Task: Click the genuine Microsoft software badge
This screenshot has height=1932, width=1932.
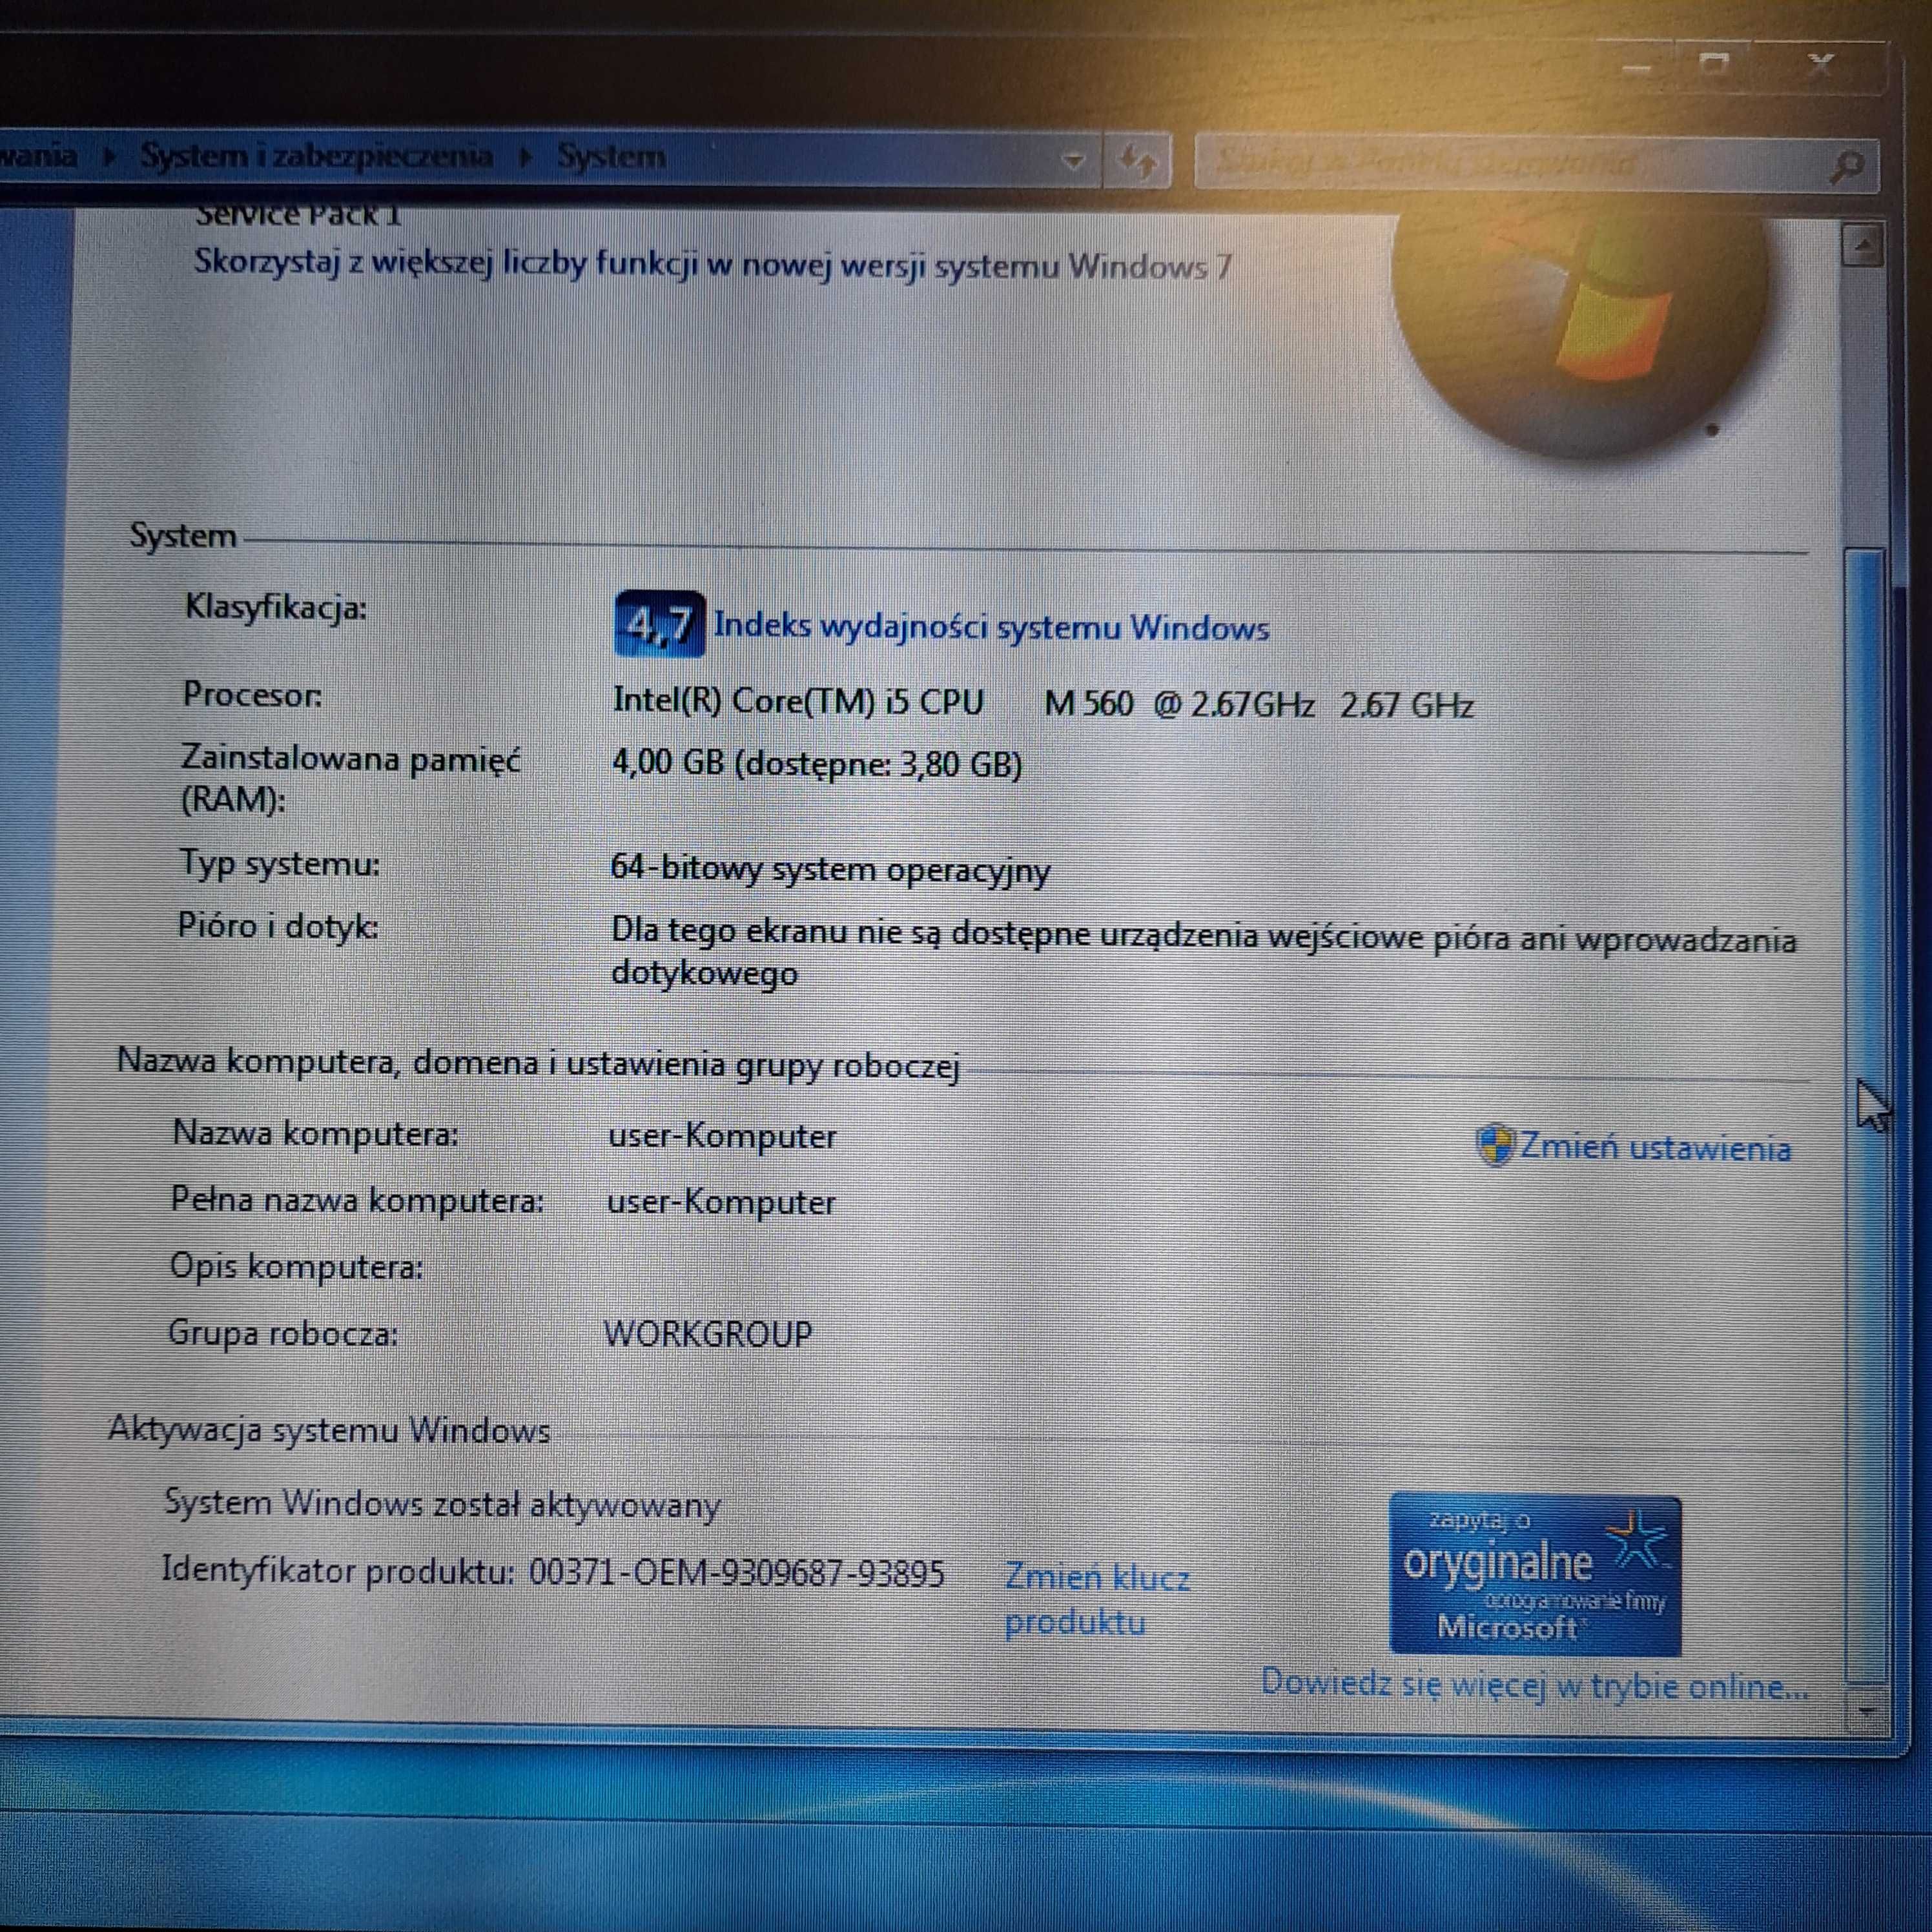Action: pos(1535,1574)
